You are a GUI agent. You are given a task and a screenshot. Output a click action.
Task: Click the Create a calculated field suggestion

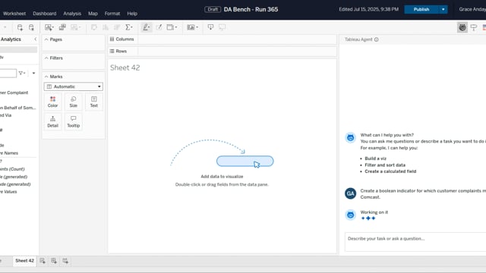[x=390, y=171]
